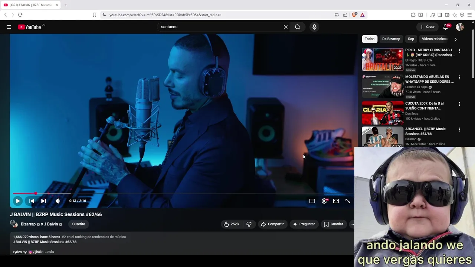
Task: Open the browser extensions puzzle icon
Action: (413, 15)
